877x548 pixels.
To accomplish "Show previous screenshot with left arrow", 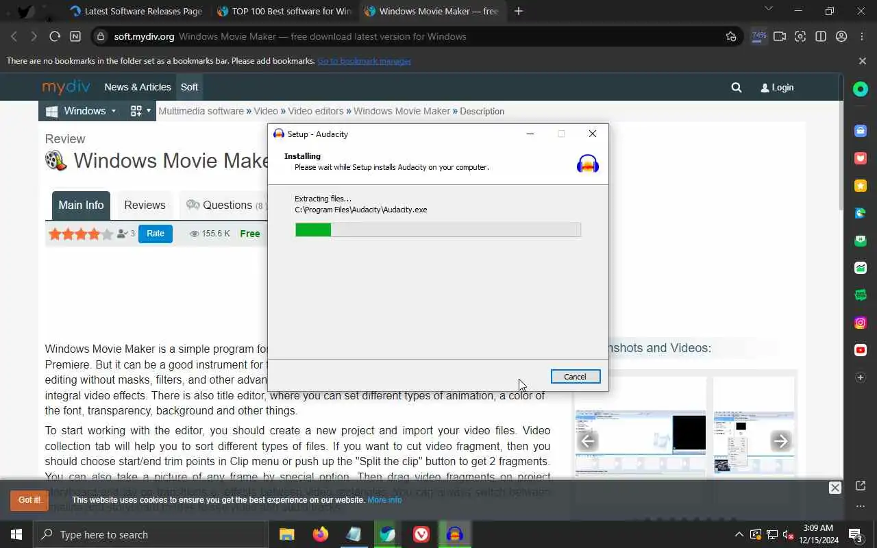I will pos(588,441).
